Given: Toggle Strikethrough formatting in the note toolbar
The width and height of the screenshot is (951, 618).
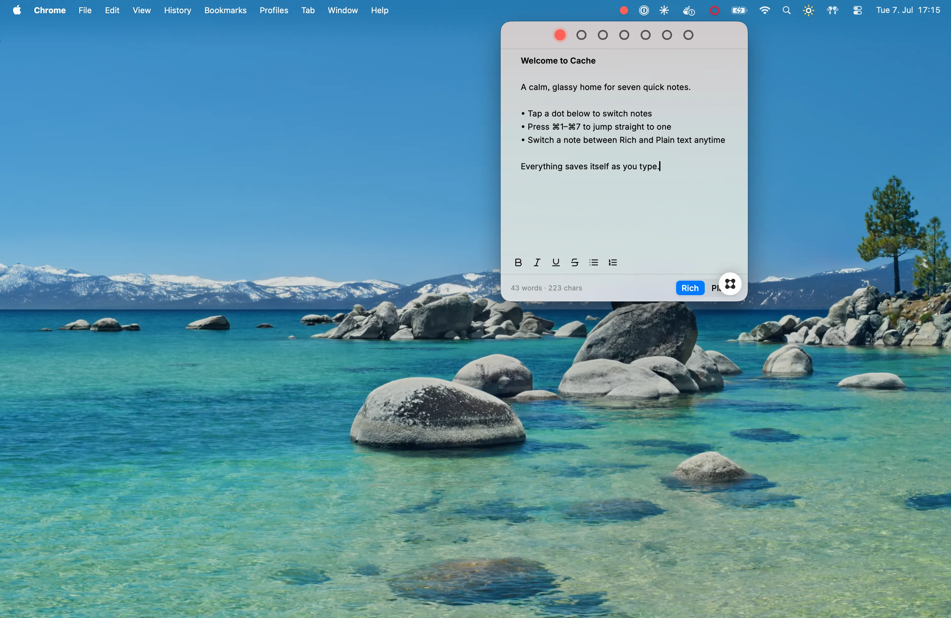Looking at the screenshot, I should click(x=575, y=262).
